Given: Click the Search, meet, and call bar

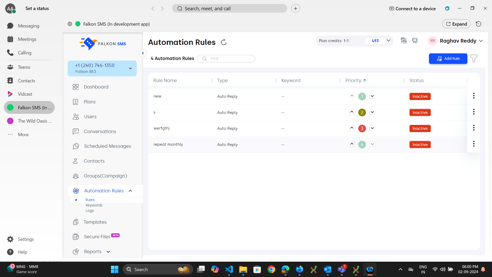Looking at the screenshot, I should point(230,8).
